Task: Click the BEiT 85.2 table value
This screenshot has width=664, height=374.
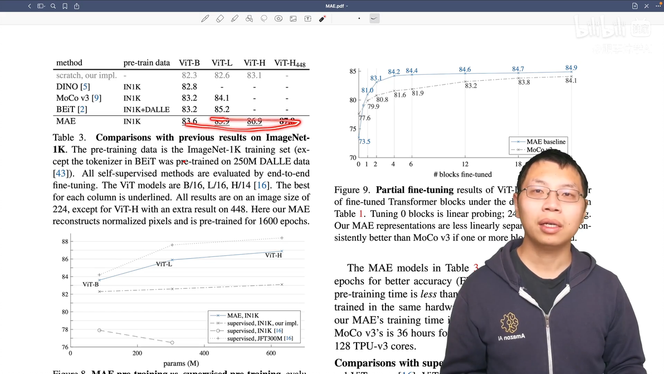Action: [x=222, y=109]
